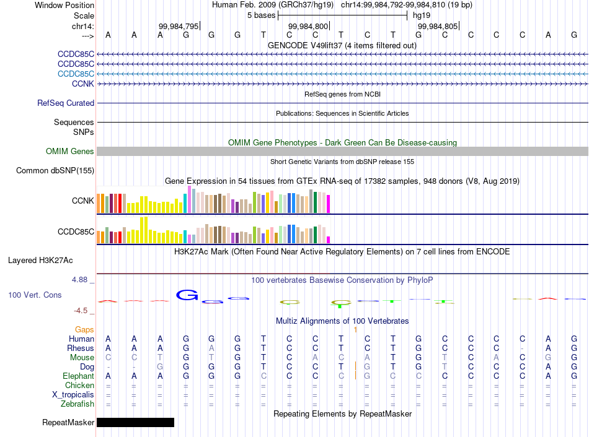Image resolution: width=589 pixels, height=437 pixels.
Task: Click the Zebrafish alignment row label
Action: (77, 404)
